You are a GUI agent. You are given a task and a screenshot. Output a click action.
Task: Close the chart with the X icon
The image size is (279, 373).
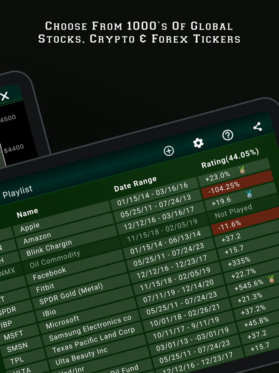(4, 96)
